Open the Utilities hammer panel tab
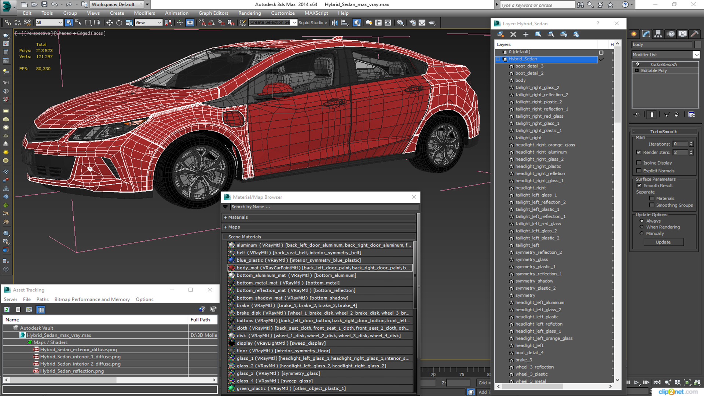The height and width of the screenshot is (396, 704). 694,34
